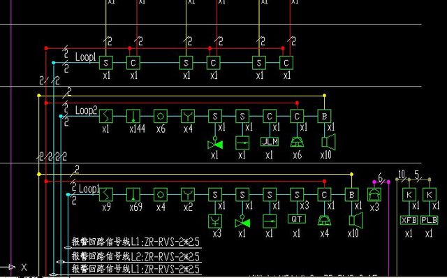Select the green valve symbol under Loop2
The height and width of the screenshot is (278, 447).
pos(215,143)
